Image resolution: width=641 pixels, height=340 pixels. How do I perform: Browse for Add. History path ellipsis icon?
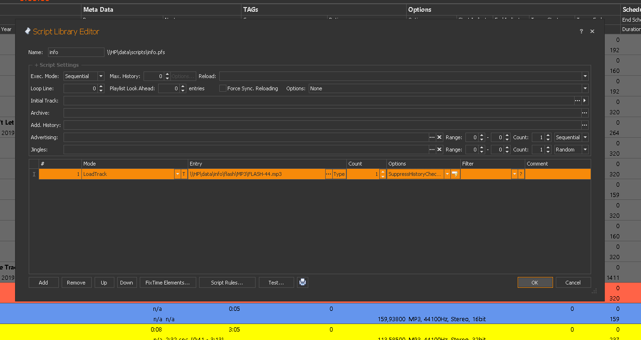[x=585, y=125]
